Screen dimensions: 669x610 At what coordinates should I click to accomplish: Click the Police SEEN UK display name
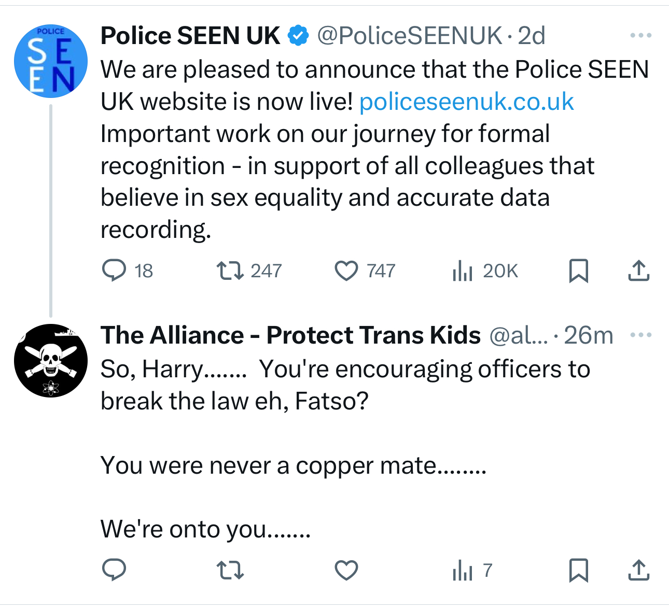190,36
